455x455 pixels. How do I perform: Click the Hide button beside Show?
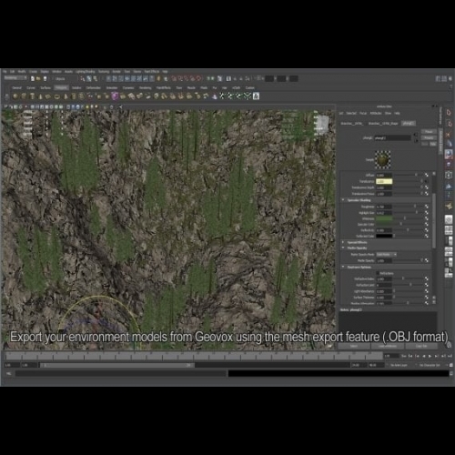click(433, 144)
